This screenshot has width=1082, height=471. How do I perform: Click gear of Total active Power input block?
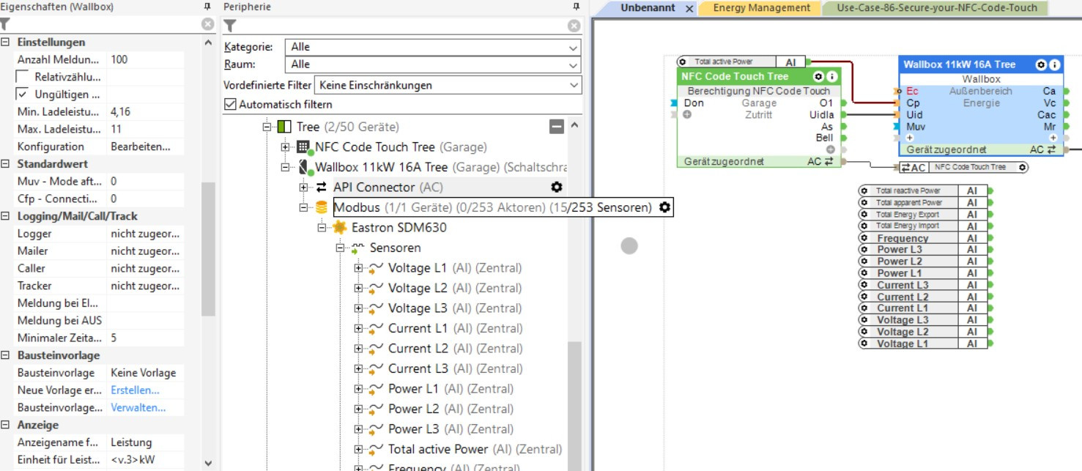(x=683, y=62)
